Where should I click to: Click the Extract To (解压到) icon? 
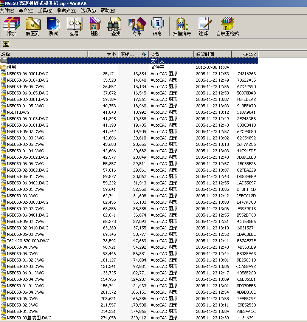pyautogui.click(x=33, y=24)
